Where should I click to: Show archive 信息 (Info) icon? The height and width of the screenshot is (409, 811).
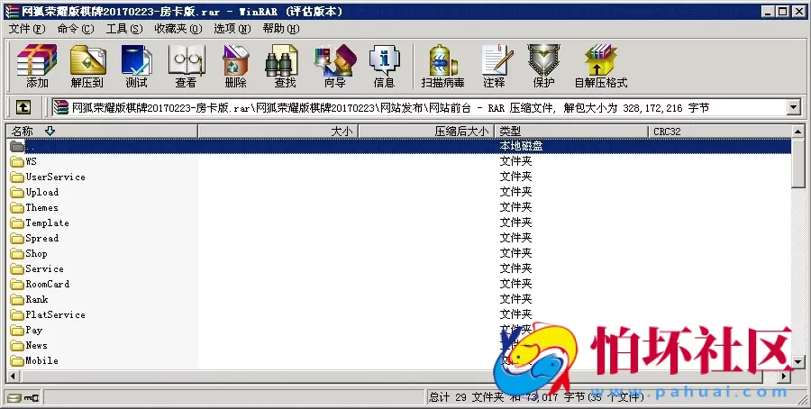point(384,66)
